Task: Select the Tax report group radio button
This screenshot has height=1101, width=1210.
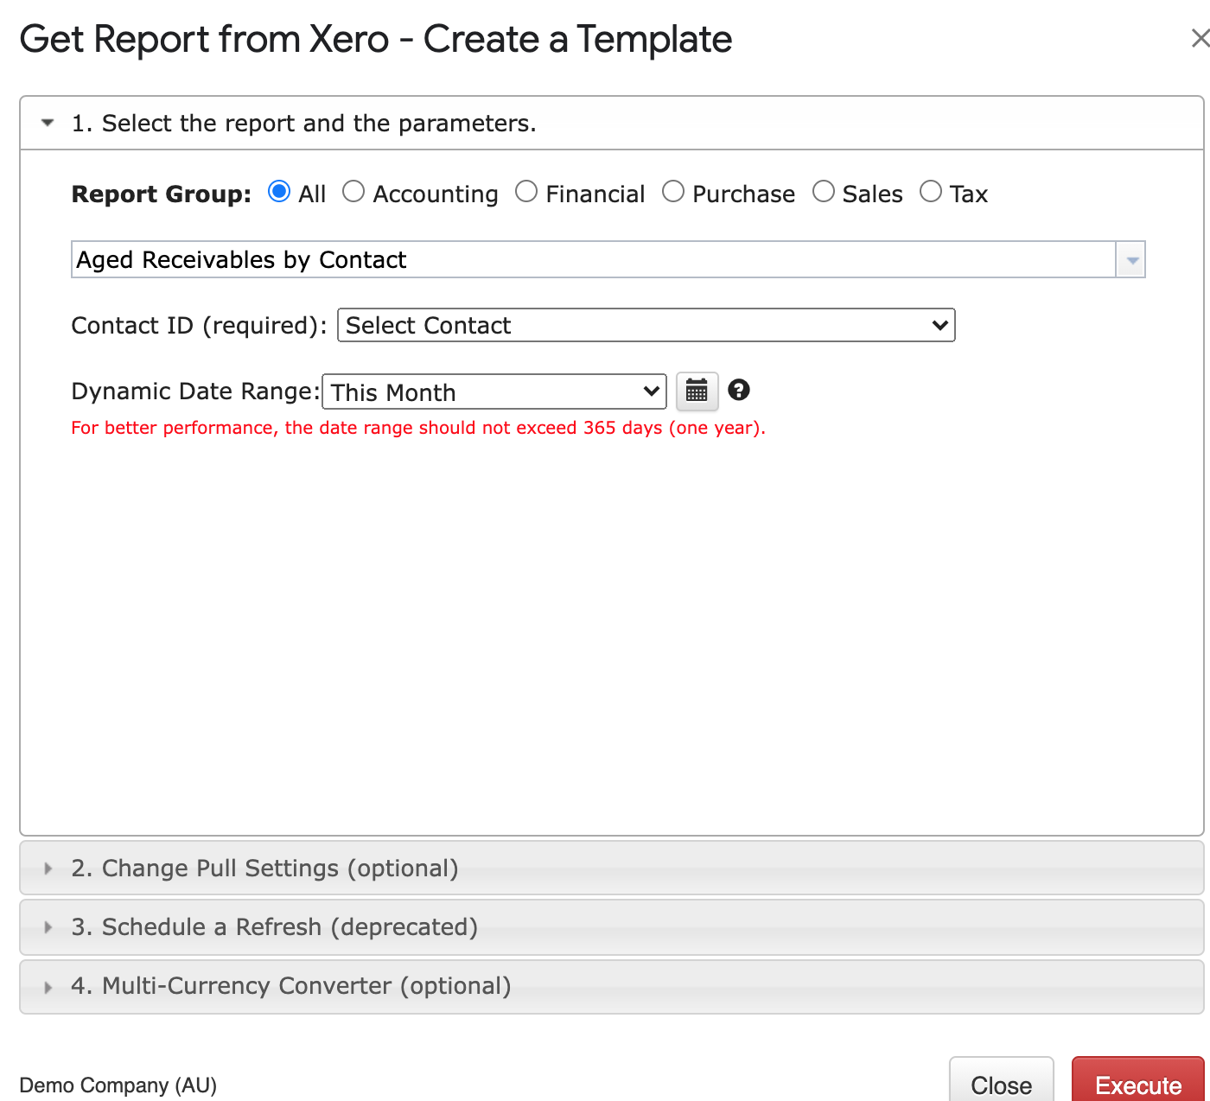Action: 931,191
